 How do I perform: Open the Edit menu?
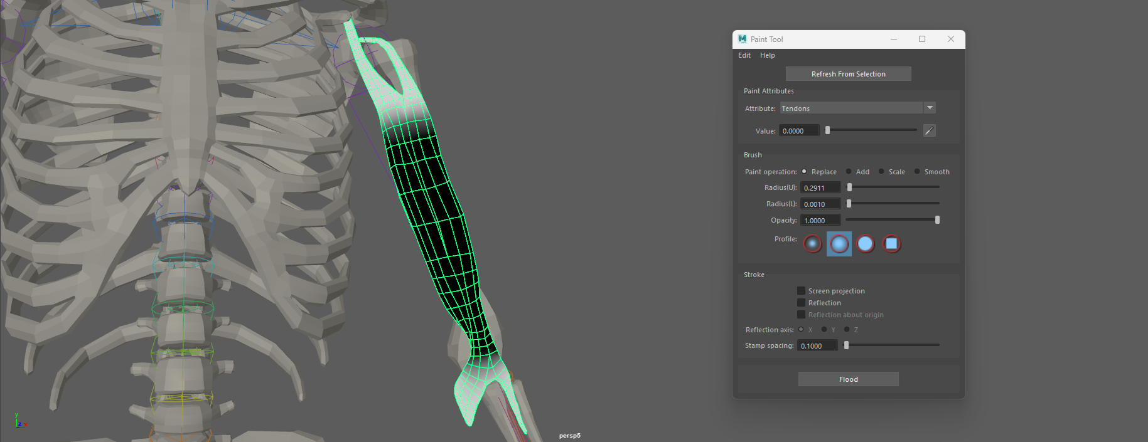pos(744,55)
